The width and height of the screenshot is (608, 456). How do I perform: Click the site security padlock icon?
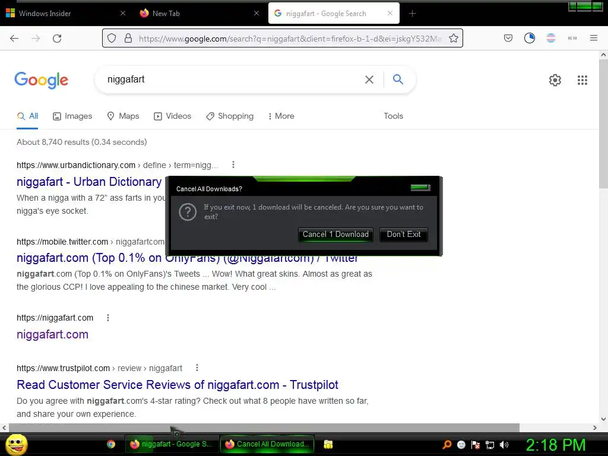(128, 39)
